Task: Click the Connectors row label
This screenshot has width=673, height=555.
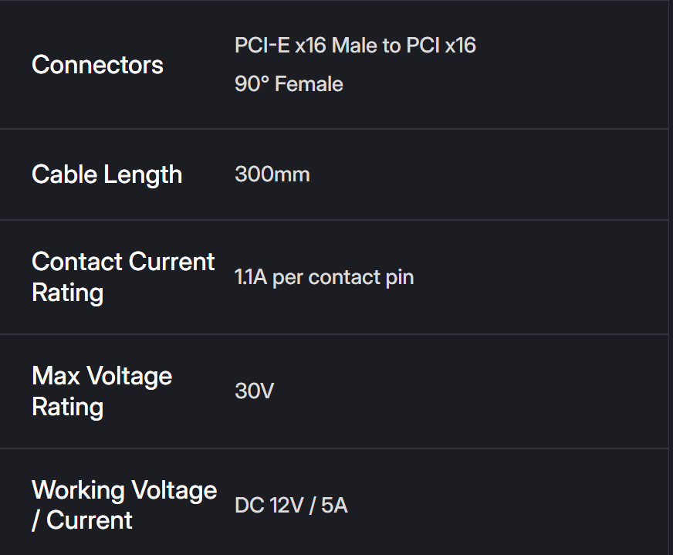Action: [97, 65]
